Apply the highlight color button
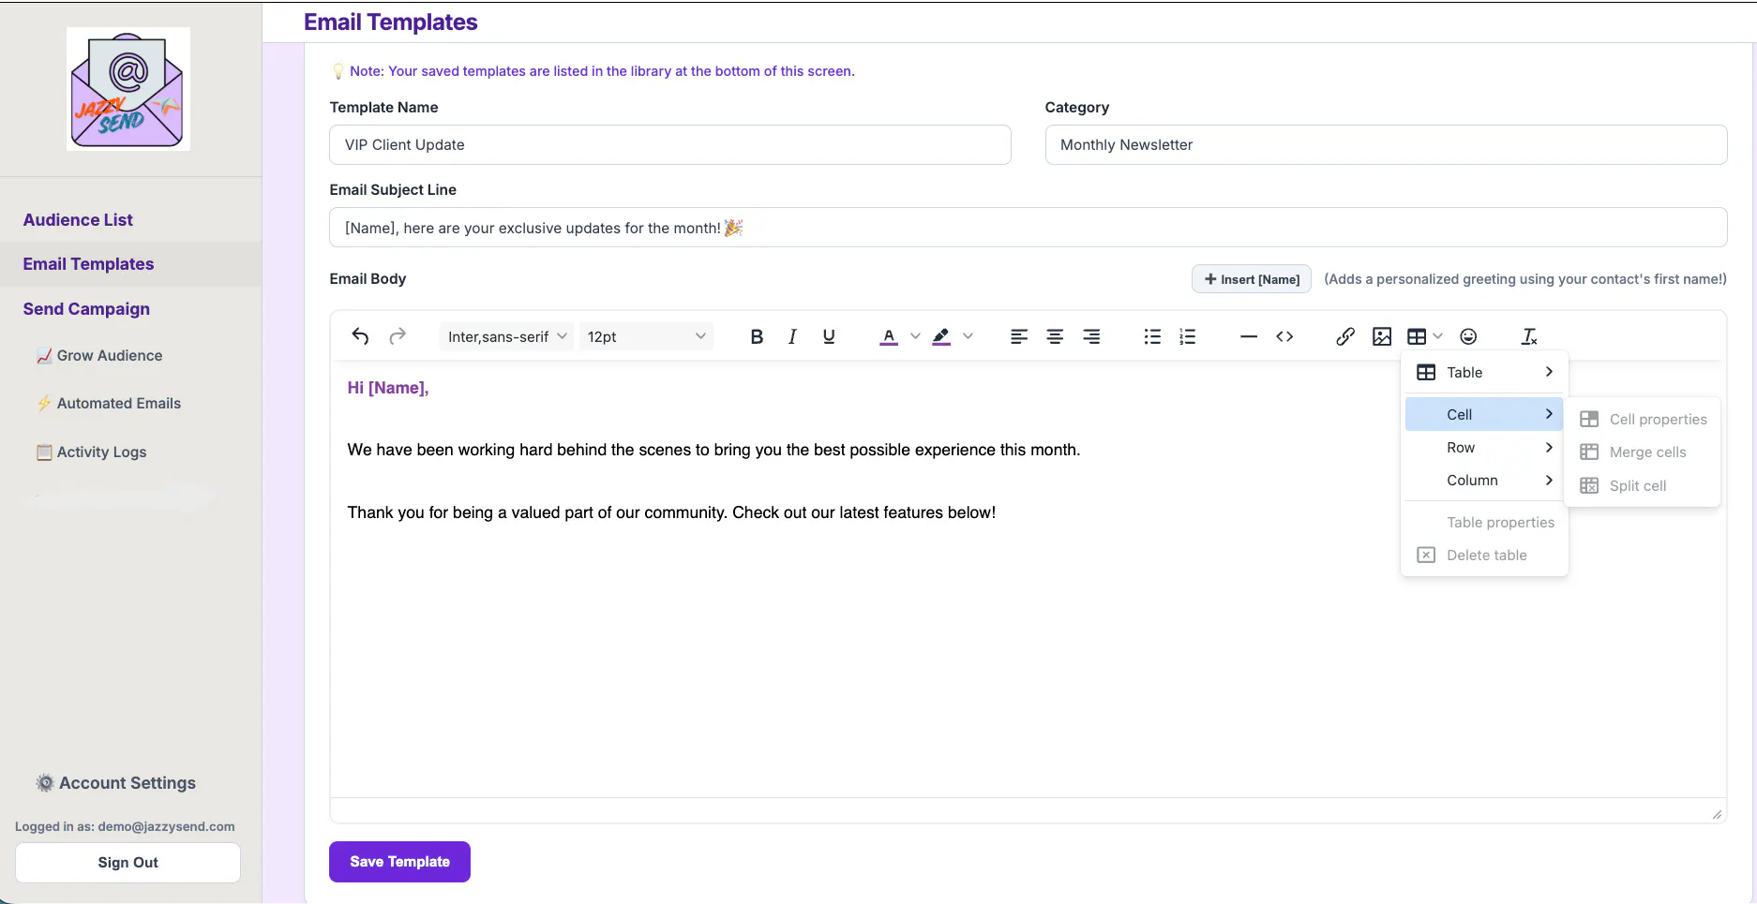This screenshot has height=904, width=1757. point(941,336)
